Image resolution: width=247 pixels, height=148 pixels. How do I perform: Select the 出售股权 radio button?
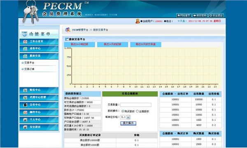tap(137, 111)
